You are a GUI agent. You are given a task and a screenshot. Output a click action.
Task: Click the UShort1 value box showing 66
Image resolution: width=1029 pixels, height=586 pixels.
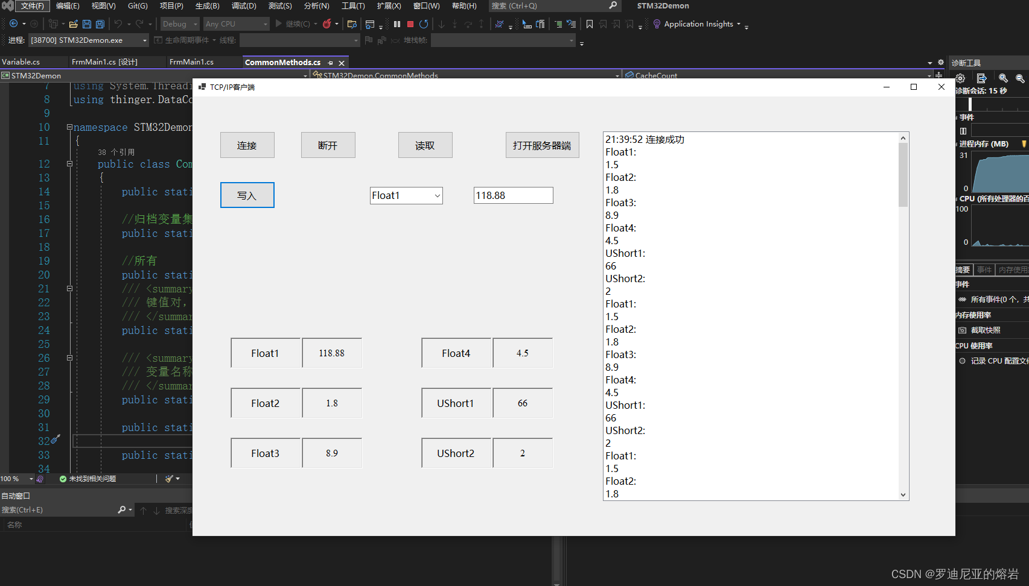coord(523,403)
